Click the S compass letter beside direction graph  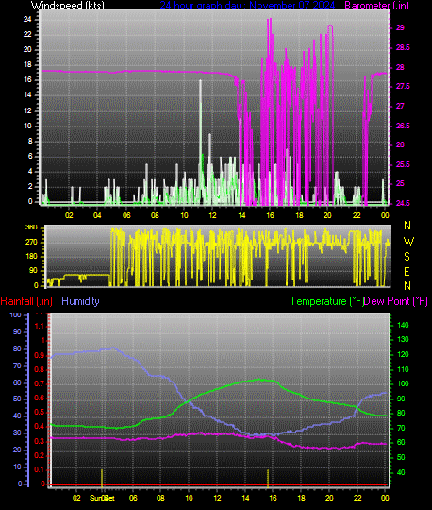(x=407, y=257)
